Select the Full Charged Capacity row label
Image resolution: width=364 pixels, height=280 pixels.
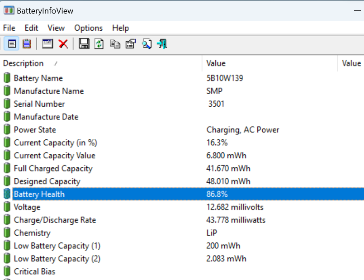click(53, 169)
